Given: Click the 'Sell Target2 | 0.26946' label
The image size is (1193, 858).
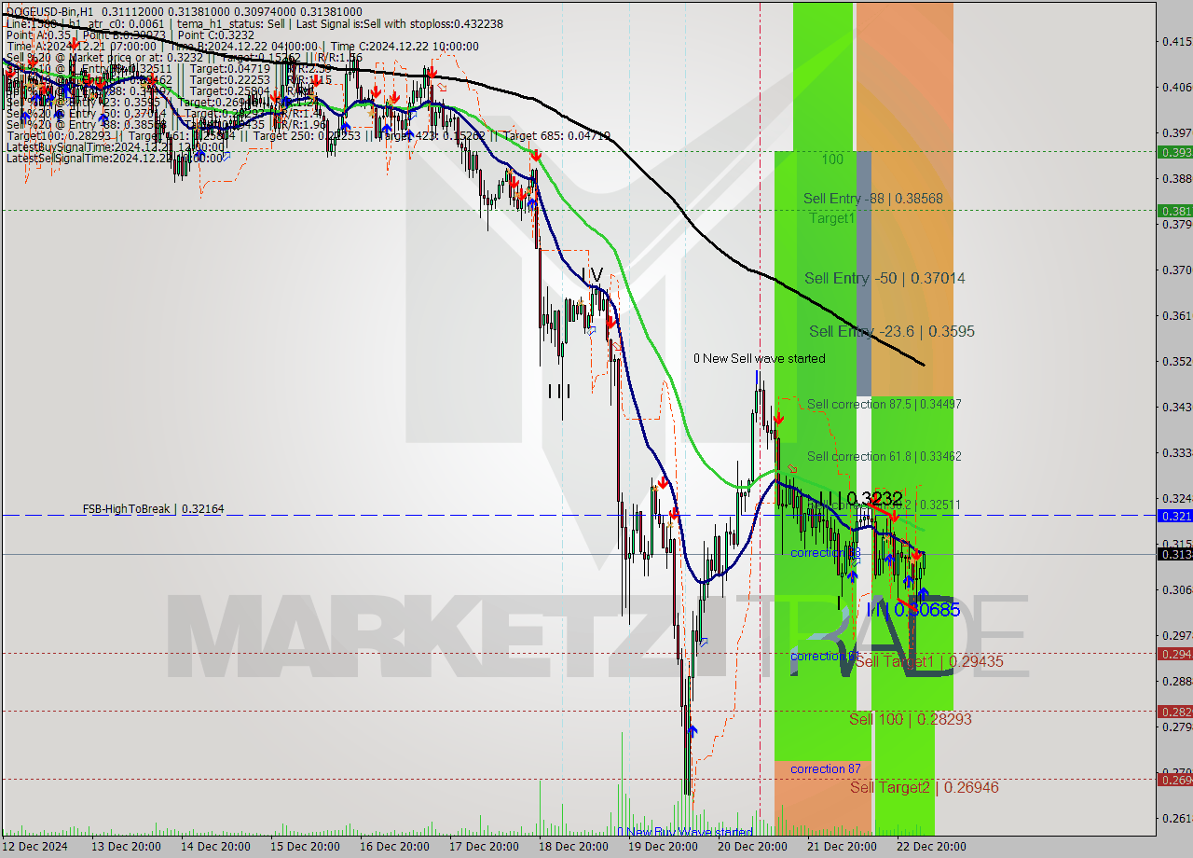Looking at the screenshot, I should (925, 787).
